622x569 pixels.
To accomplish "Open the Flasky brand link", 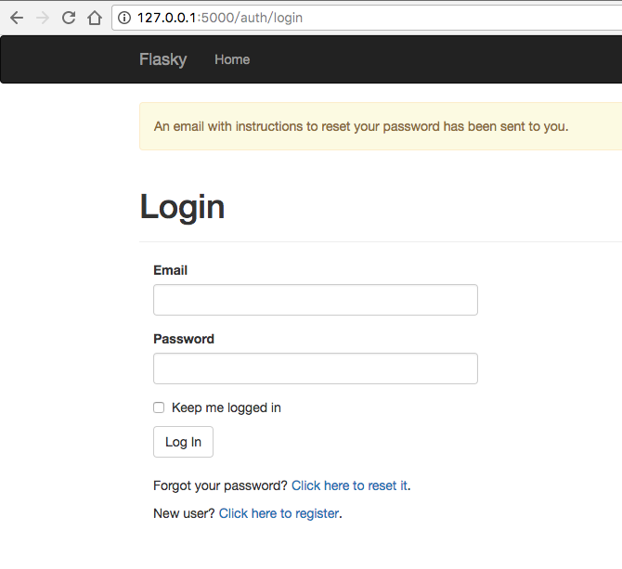I will click(162, 59).
